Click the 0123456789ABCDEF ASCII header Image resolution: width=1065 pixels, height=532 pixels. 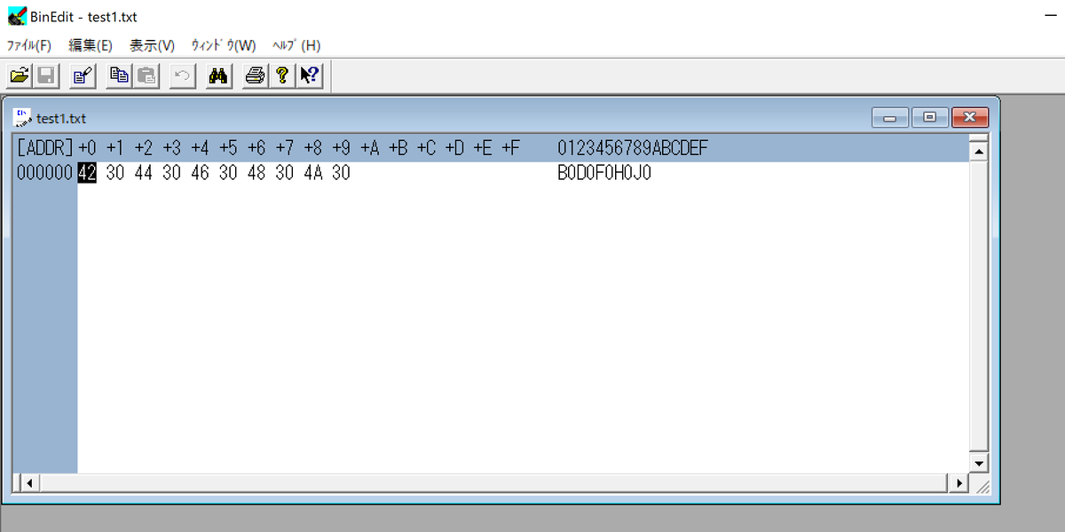click(x=633, y=148)
